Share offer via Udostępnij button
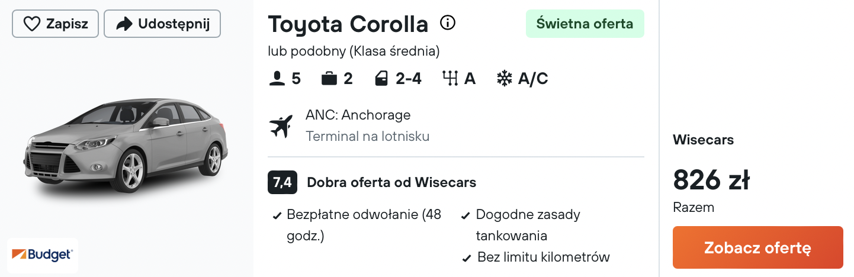Viewport: 854px width, 277px height. point(162,24)
